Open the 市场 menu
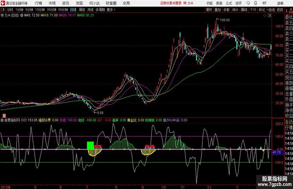 click(52, 3)
